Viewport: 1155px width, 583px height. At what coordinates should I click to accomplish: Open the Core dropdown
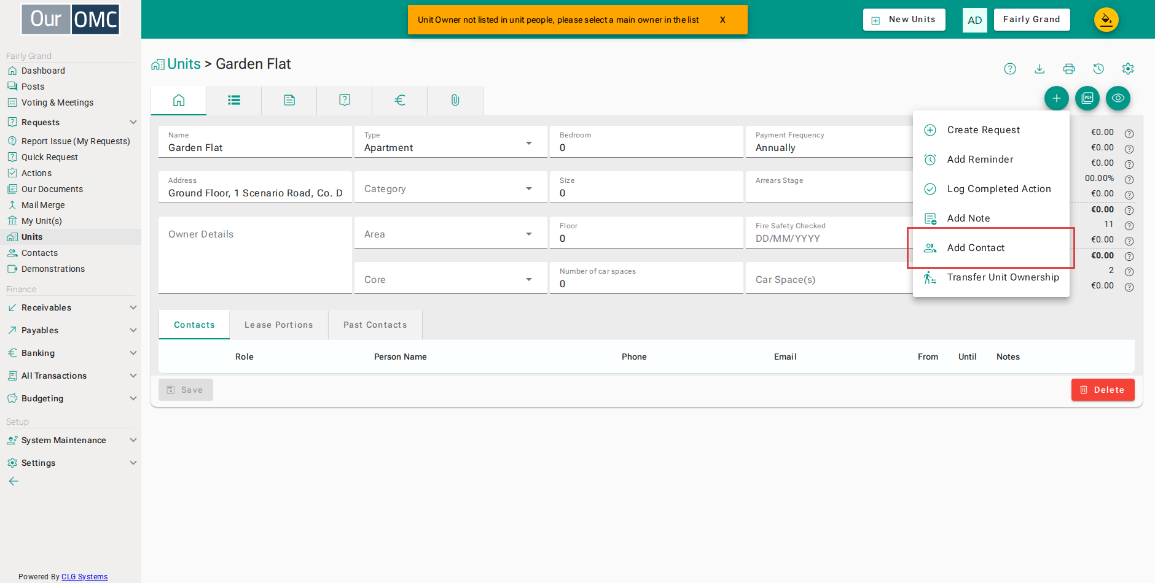pyautogui.click(x=451, y=278)
